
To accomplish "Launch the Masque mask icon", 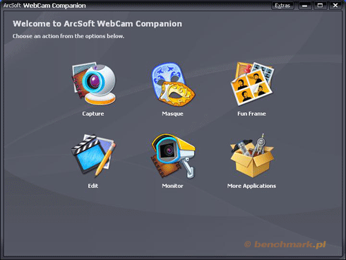I will tap(173, 84).
